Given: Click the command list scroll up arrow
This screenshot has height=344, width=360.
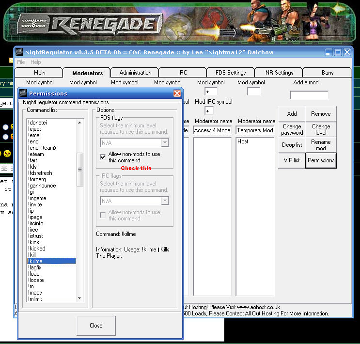Looking at the screenshot, I should 80,123.
